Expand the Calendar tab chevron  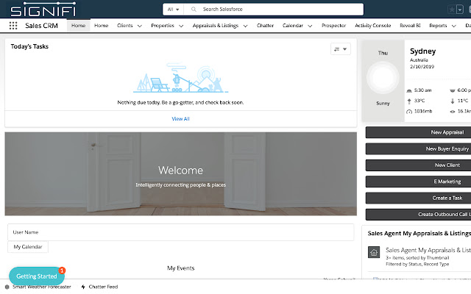pos(310,26)
